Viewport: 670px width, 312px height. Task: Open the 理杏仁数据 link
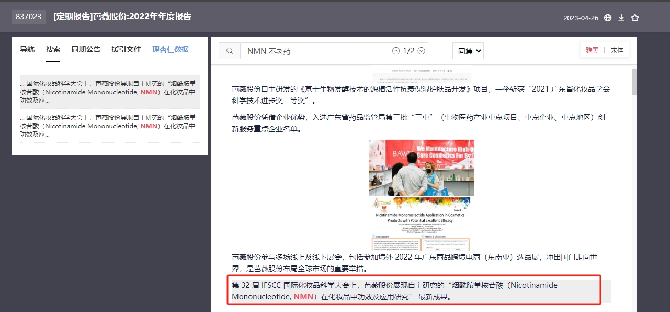coord(171,49)
